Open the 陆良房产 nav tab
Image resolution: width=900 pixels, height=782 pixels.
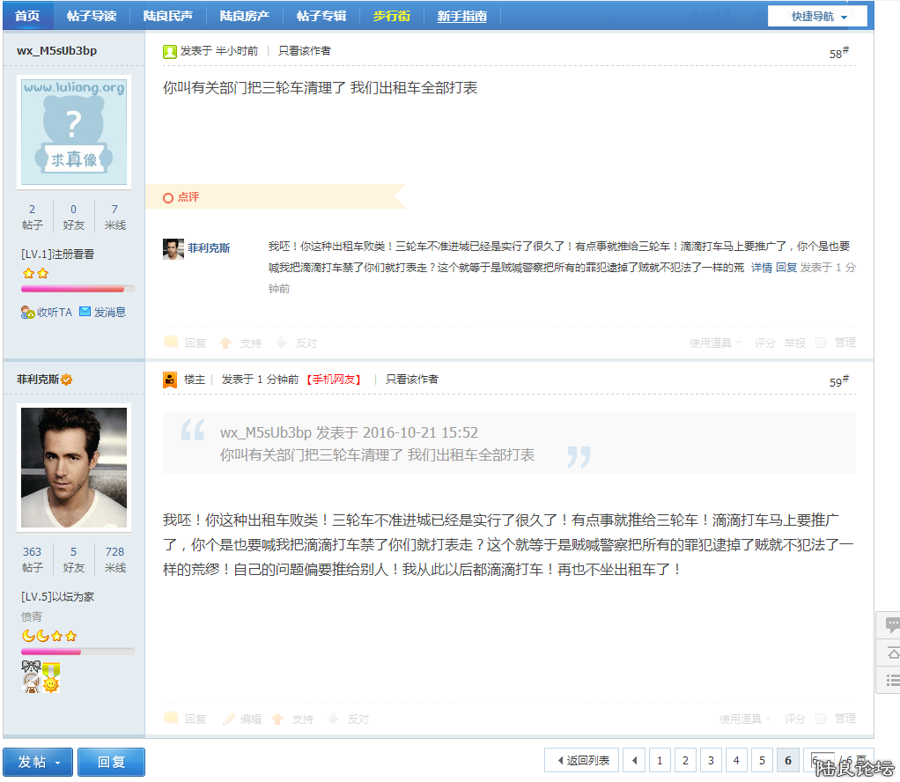coord(244,16)
